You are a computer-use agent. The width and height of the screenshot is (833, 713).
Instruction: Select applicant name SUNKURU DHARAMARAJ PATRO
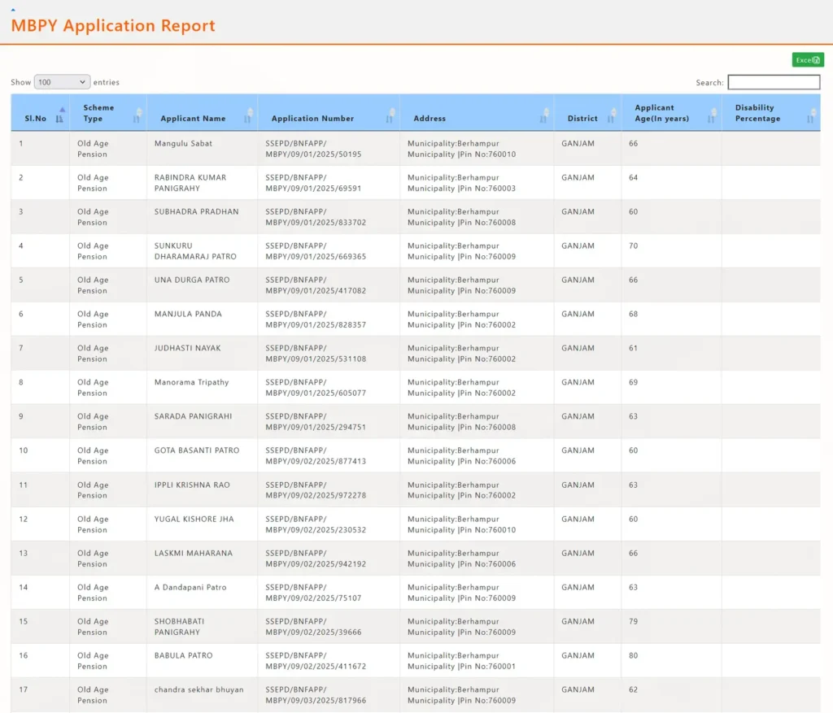[x=195, y=251]
